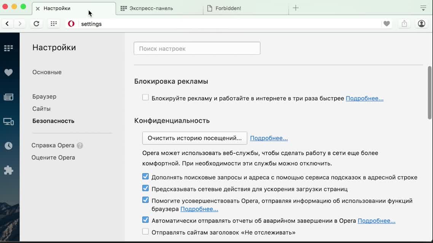
Task: Go back to the previous page
Action: point(7,24)
